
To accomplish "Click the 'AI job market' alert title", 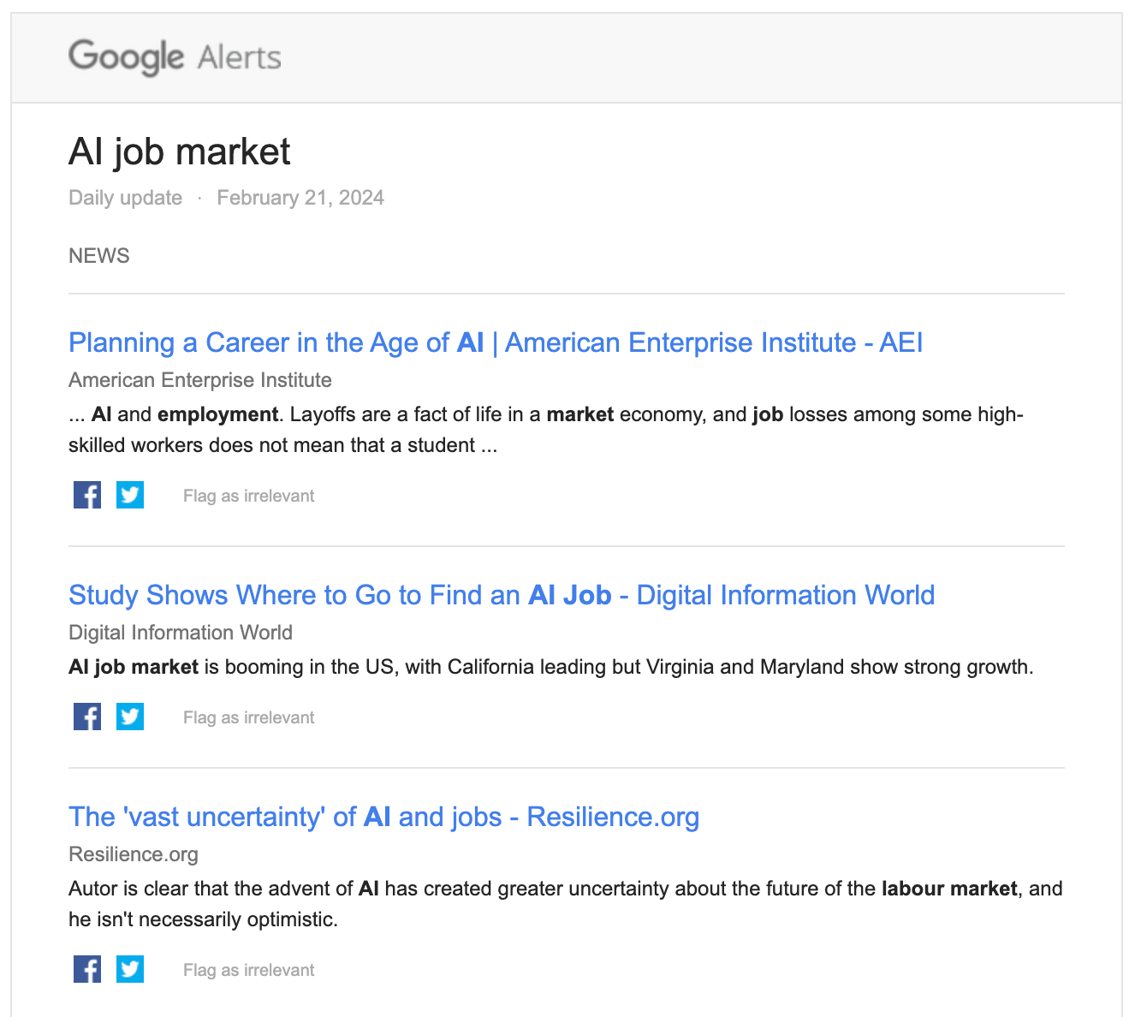I will pos(180,152).
